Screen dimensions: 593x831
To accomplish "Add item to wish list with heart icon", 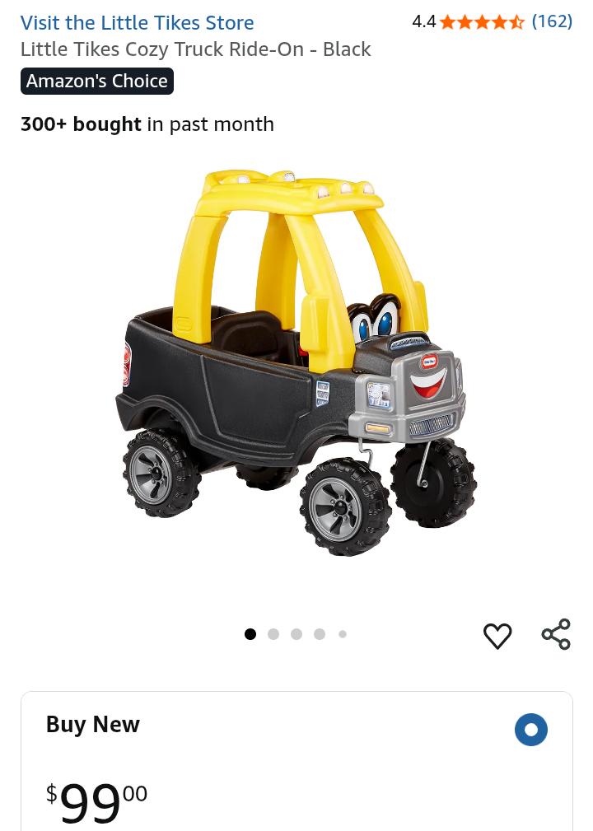I will pyautogui.click(x=497, y=635).
